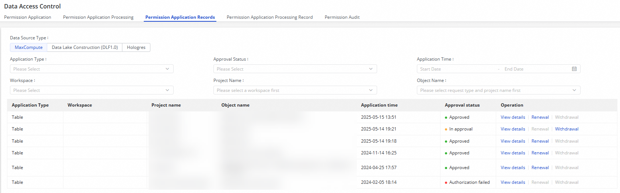Switch to Permission Application tab

click(28, 17)
